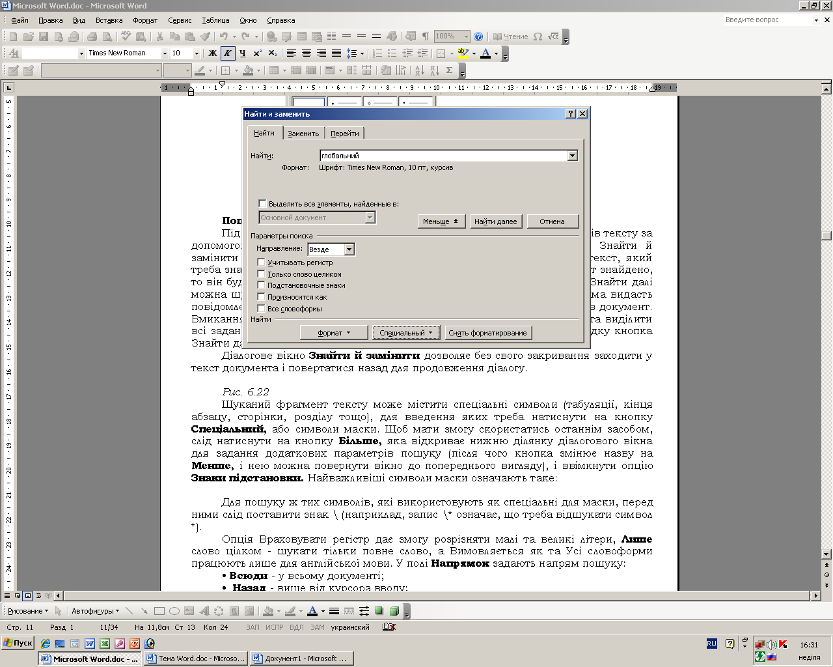Increase paragraph indent
833x667 pixels.
pos(422,53)
